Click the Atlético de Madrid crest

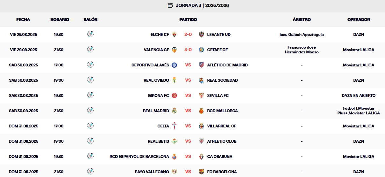(x=201, y=65)
